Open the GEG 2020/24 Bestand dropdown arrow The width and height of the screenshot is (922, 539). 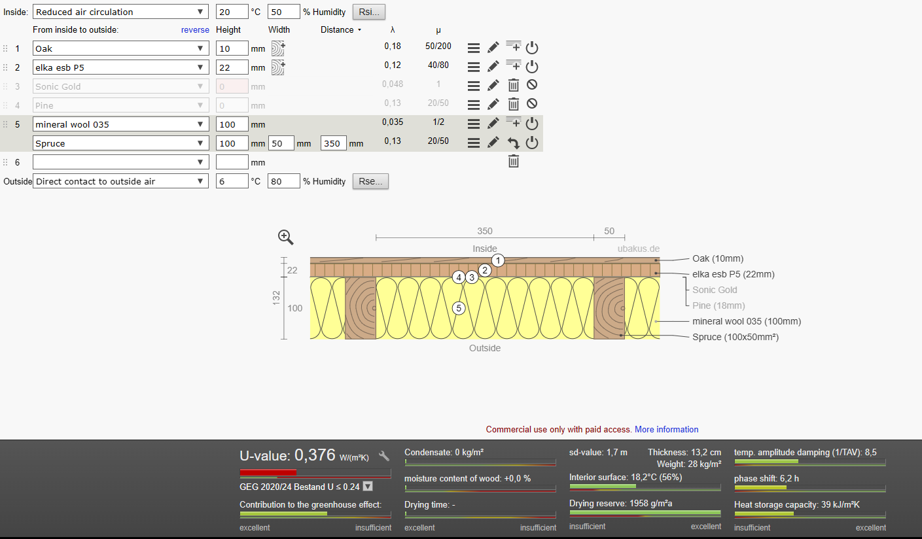[368, 486]
